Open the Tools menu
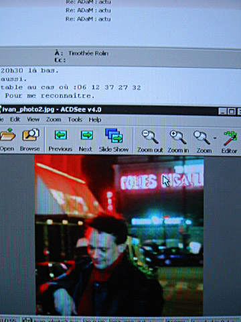 [x=75, y=119]
